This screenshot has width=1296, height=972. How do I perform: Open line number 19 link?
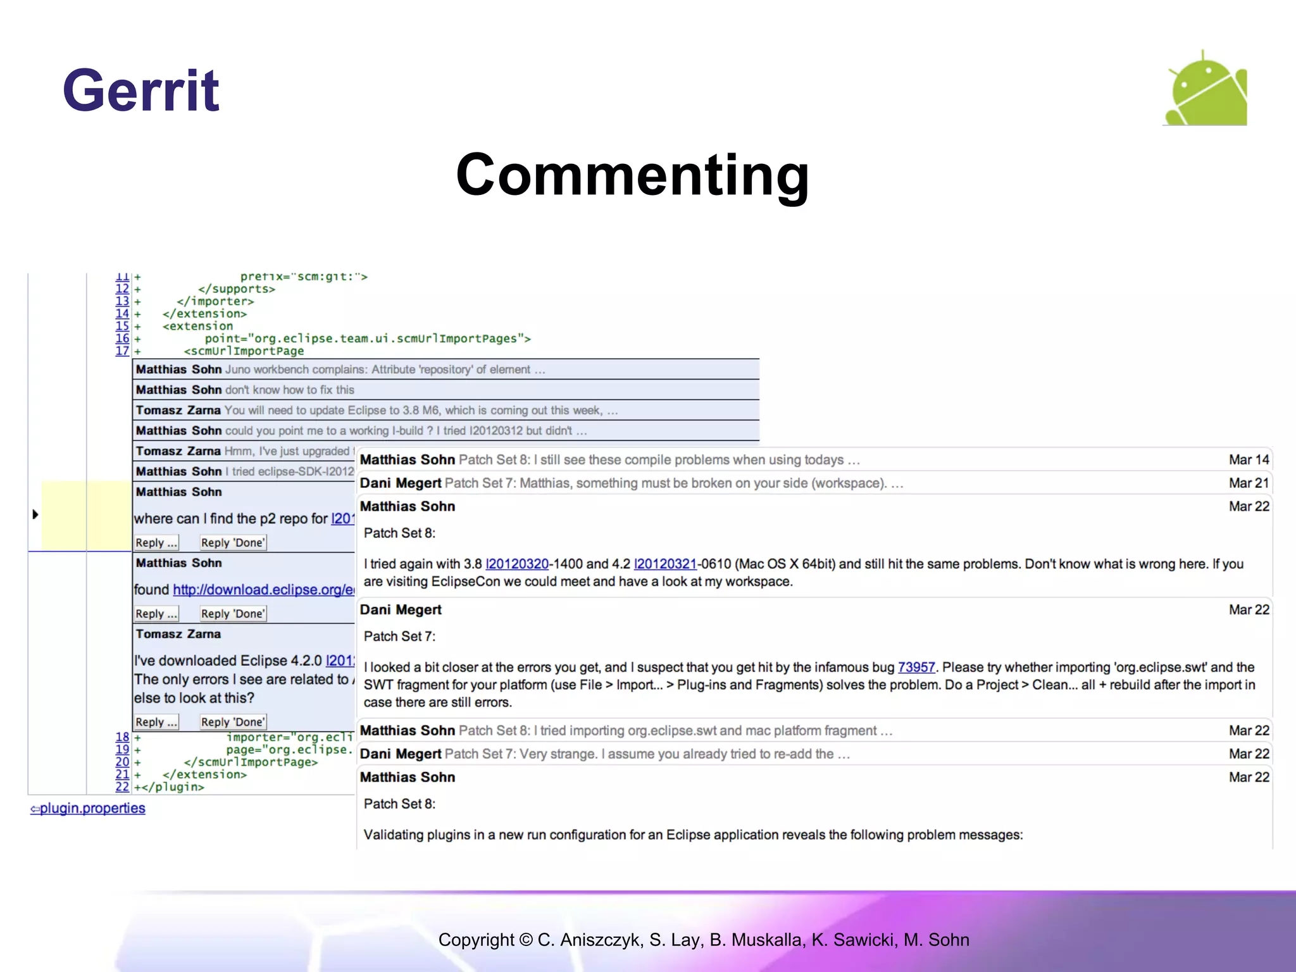point(122,750)
